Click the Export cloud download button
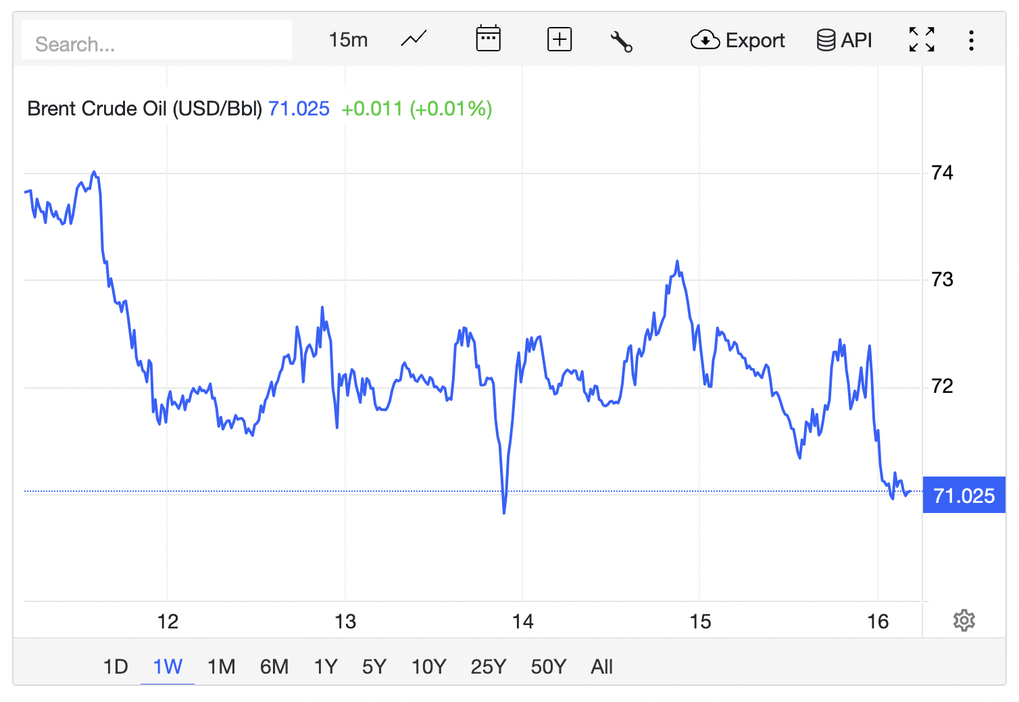This screenshot has width=1019, height=702. [737, 40]
